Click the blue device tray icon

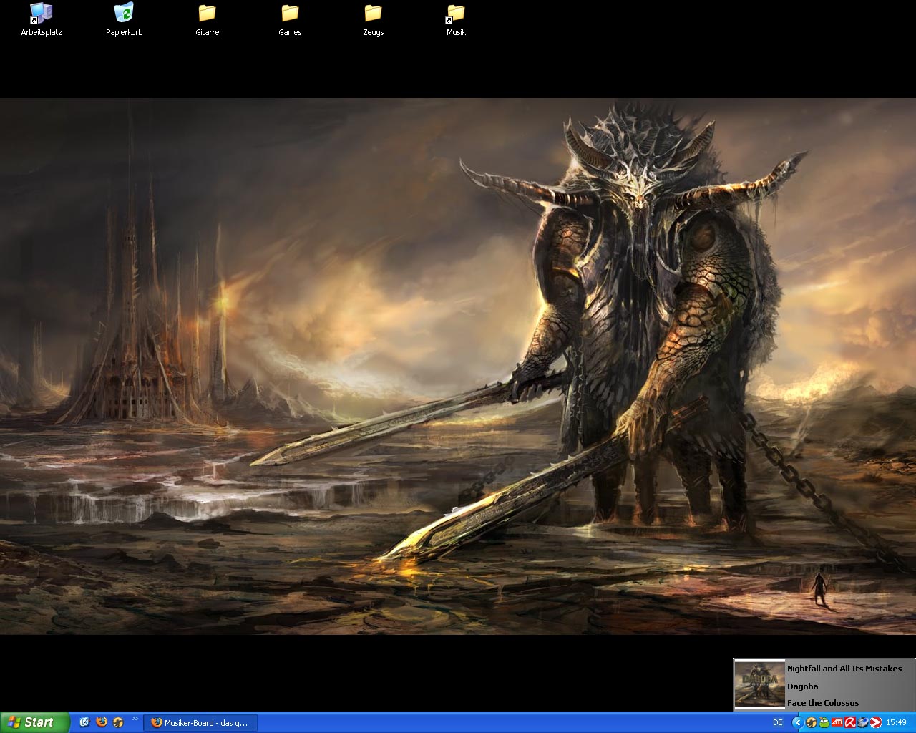tap(863, 723)
